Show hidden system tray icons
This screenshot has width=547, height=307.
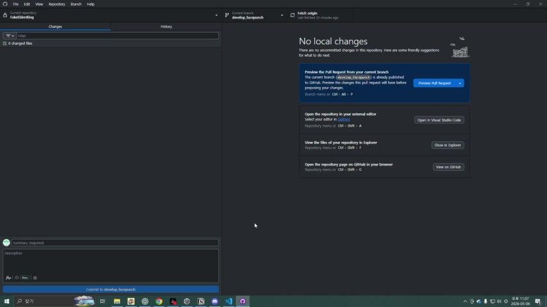tap(465, 301)
